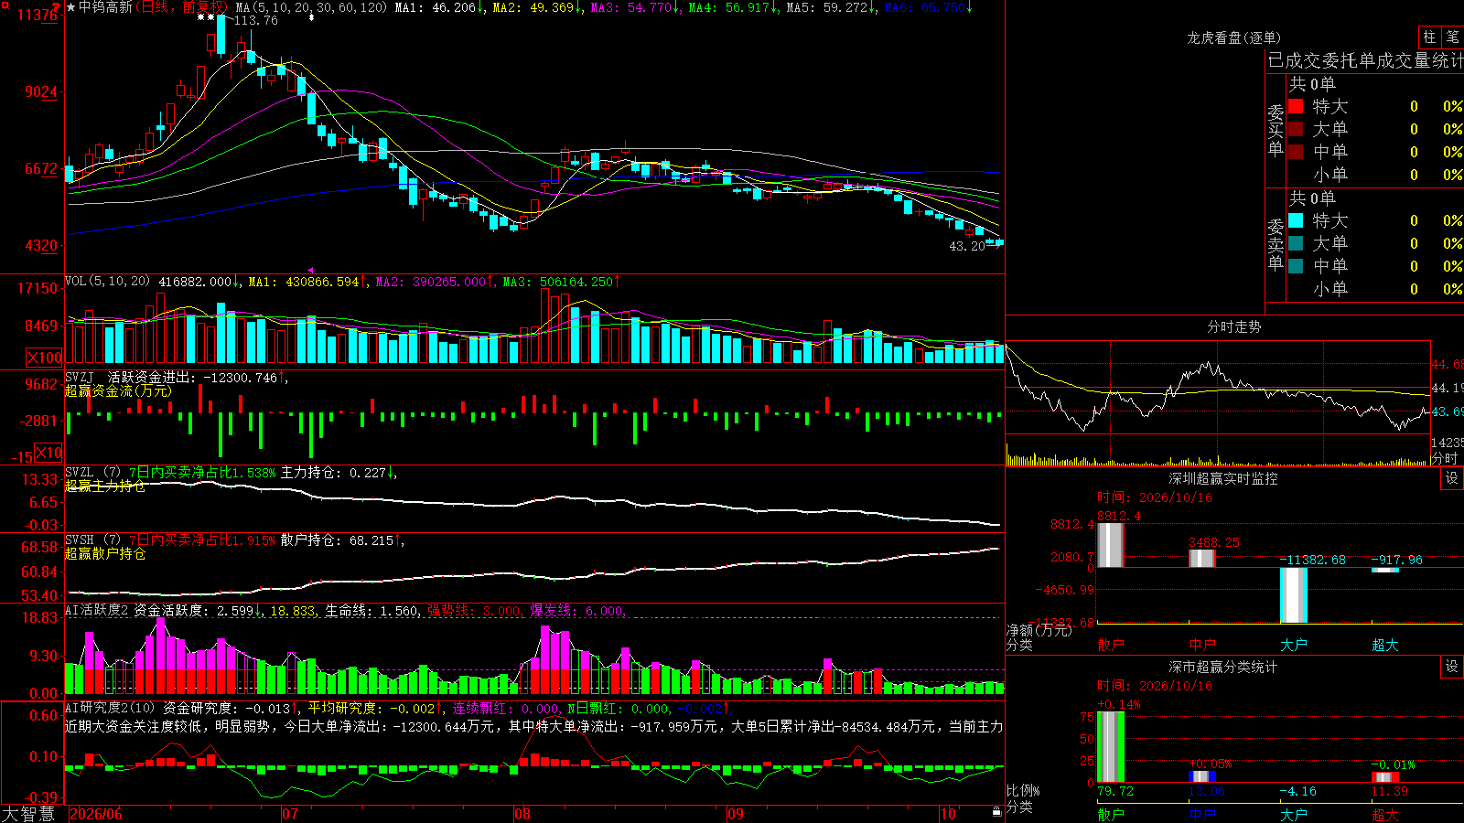Viewport: 1464px width, 823px height.
Task: Click the 09 month marker on timeline
Action: 735,814
